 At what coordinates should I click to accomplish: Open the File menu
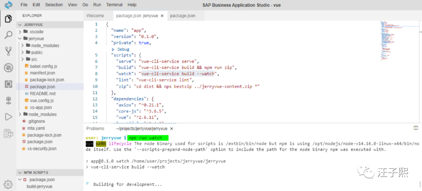pyautogui.click(x=24, y=5)
